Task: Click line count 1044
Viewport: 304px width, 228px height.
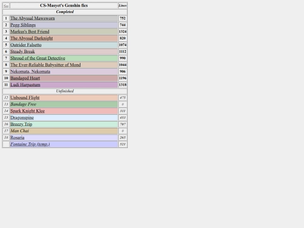Action: (x=123, y=65)
